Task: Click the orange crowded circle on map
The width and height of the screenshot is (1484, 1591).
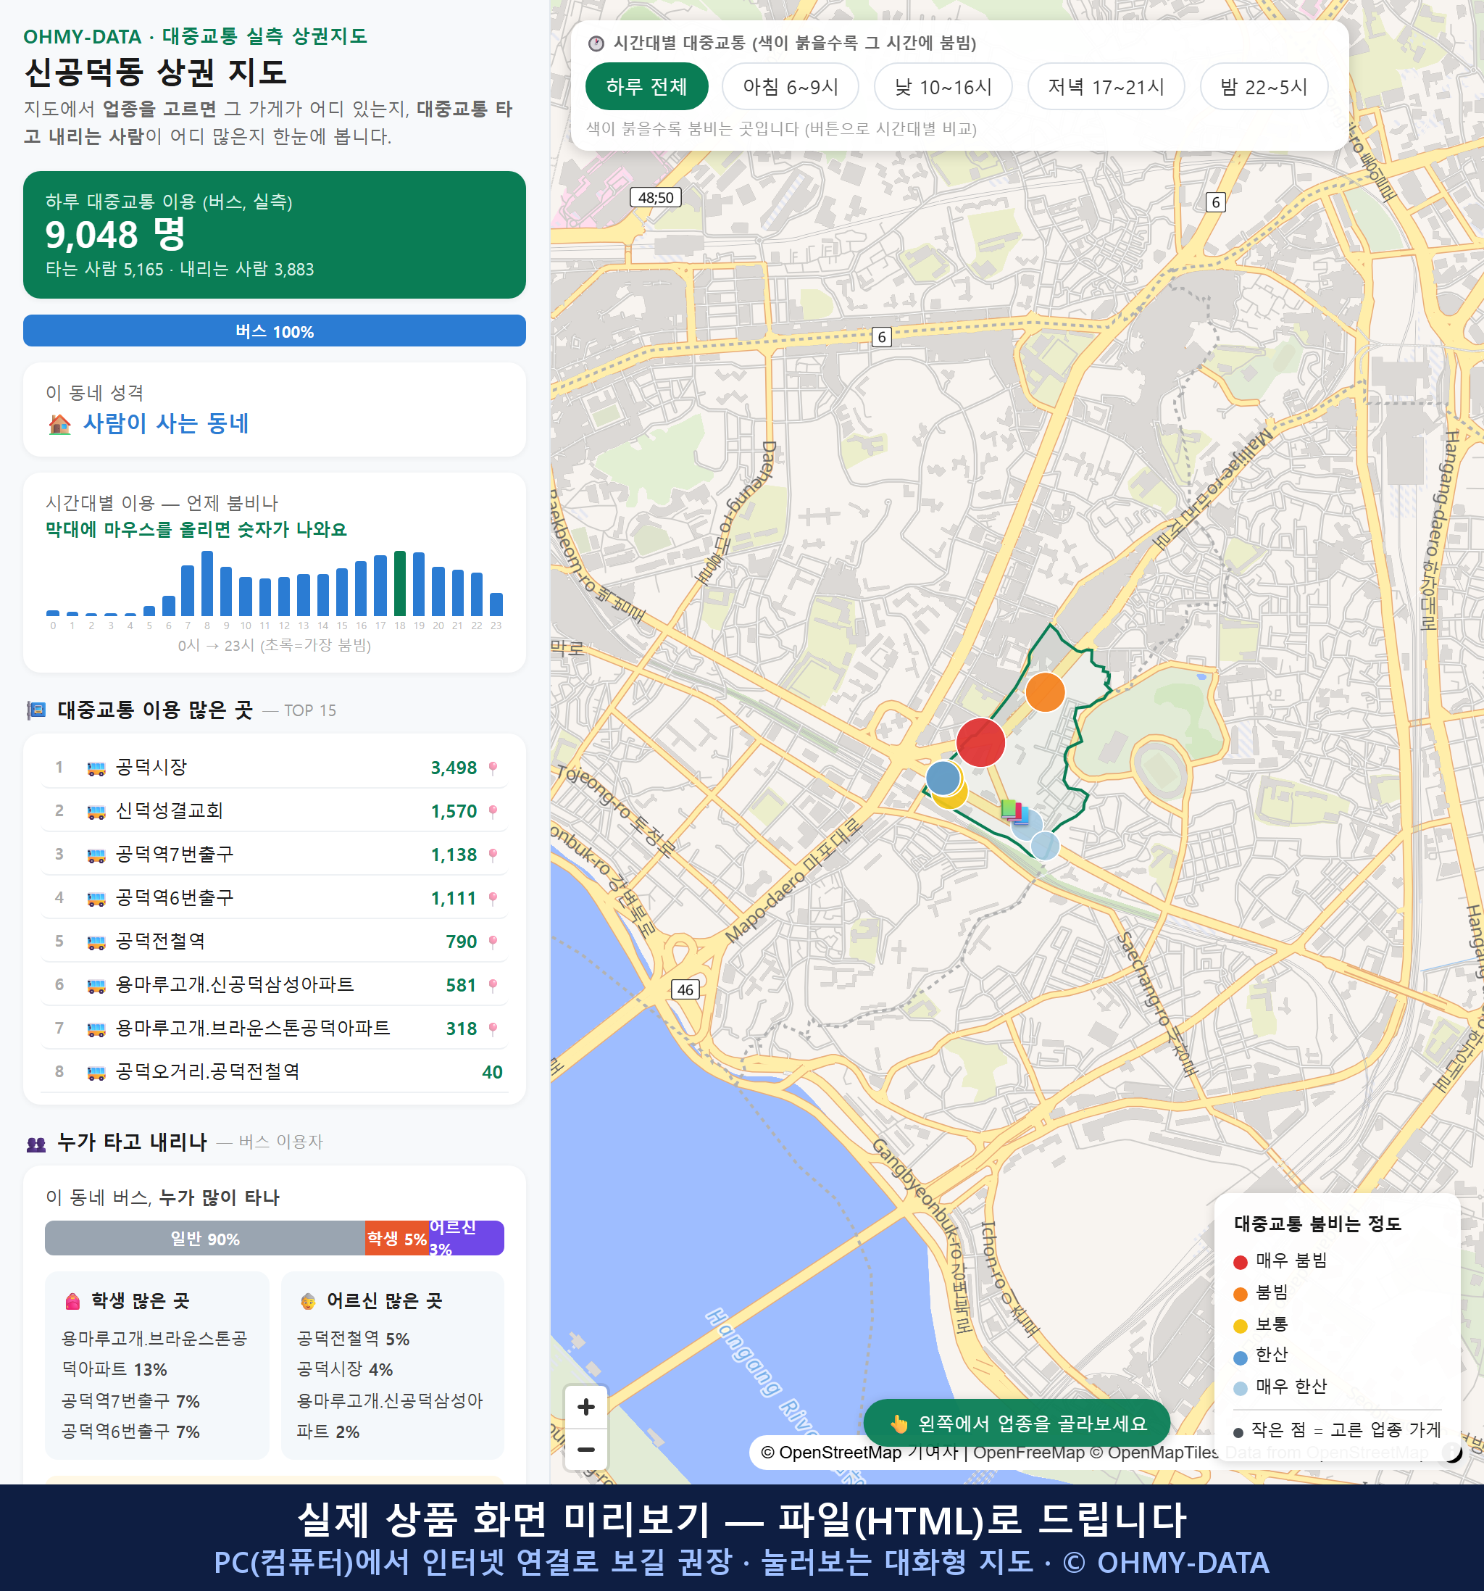Action: pos(1045,692)
